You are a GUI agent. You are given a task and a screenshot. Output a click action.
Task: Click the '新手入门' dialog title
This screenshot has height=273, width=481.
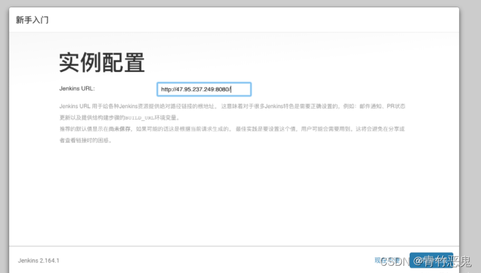click(32, 20)
